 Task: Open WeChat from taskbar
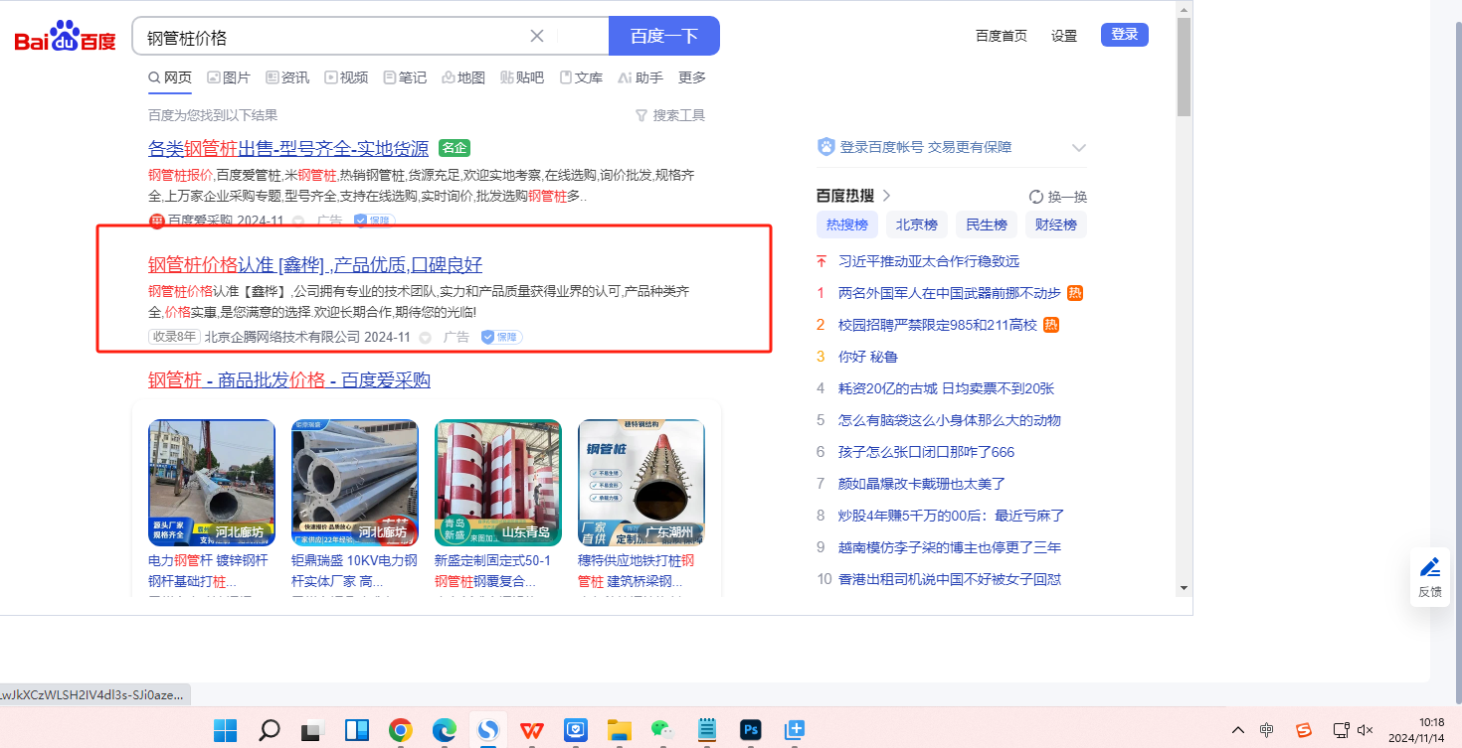tap(663, 730)
